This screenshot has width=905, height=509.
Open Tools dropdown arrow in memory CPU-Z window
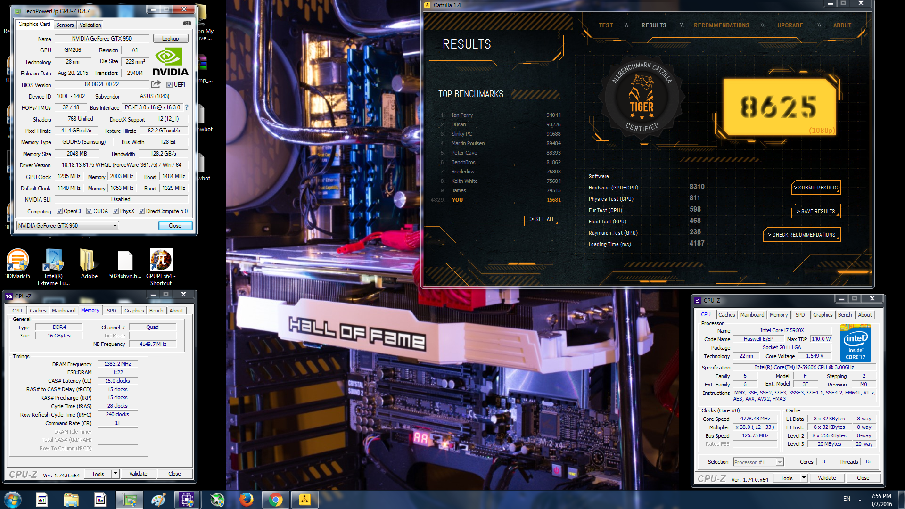coord(115,474)
